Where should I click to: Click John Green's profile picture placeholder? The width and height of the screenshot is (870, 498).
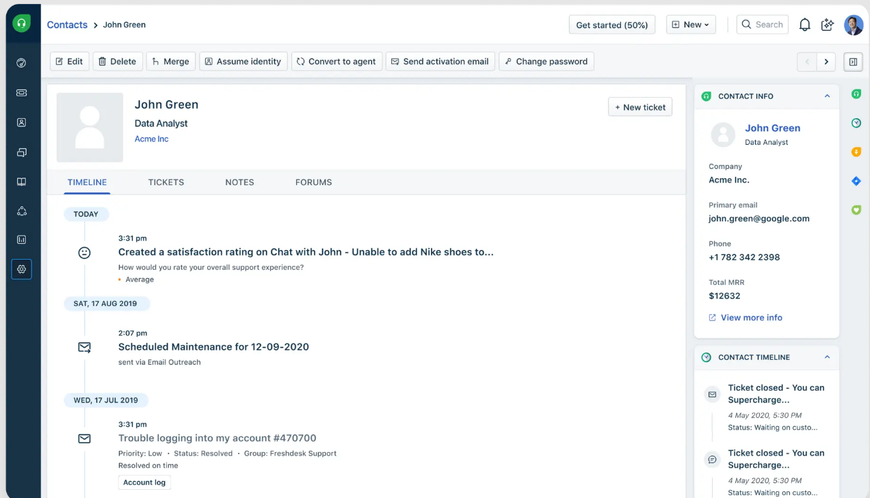[90, 128]
